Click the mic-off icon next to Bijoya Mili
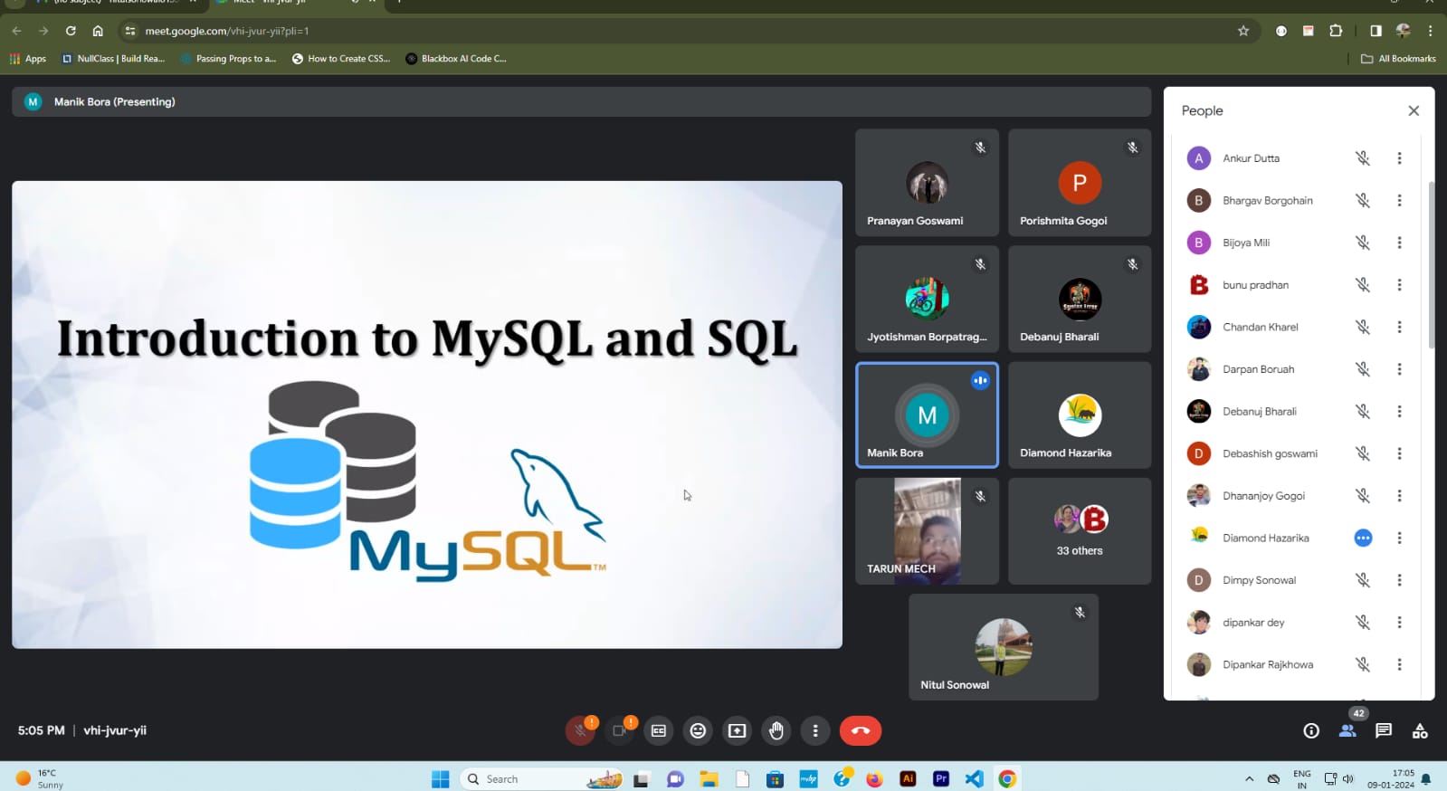The height and width of the screenshot is (791, 1447). pos(1363,243)
